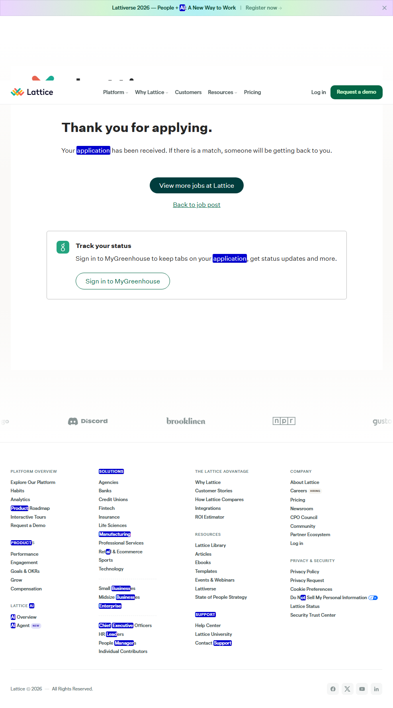Open the X social icon in footer

coord(347,689)
